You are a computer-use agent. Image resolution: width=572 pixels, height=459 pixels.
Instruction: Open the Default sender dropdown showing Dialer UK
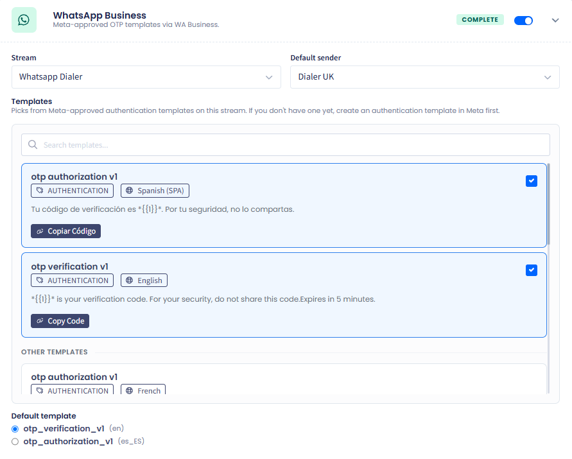coord(424,77)
